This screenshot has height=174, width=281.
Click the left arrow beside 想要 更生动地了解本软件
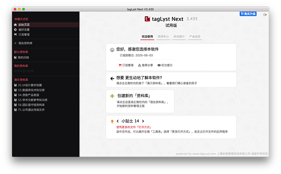tap(112, 78)
